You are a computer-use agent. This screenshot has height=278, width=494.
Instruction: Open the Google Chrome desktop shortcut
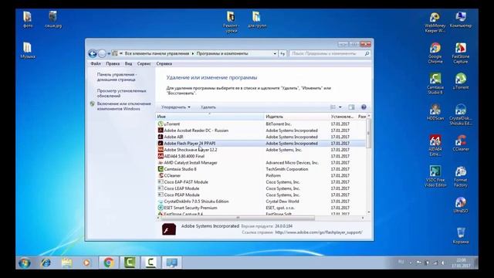435,53
